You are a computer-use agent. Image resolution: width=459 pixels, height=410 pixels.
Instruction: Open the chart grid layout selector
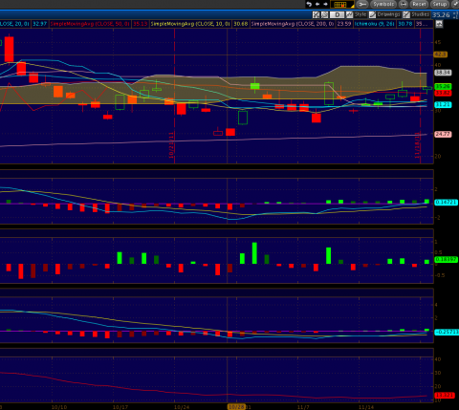(x=342, y=5)
